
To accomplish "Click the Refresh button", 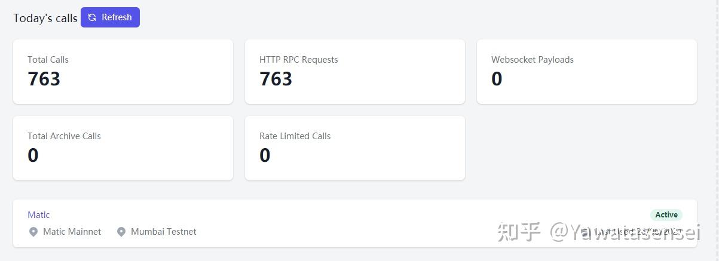I will pos(110,17).
